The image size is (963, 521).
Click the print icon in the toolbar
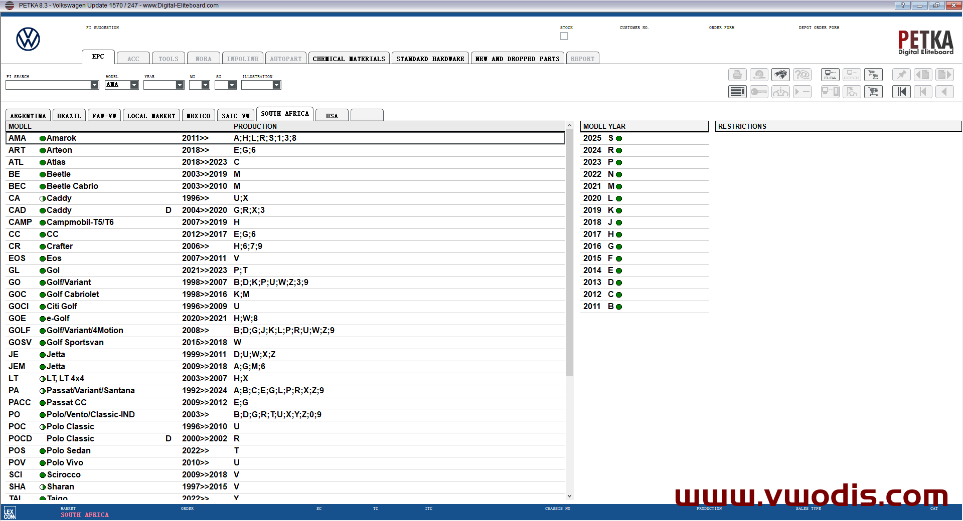click(737, 75)
